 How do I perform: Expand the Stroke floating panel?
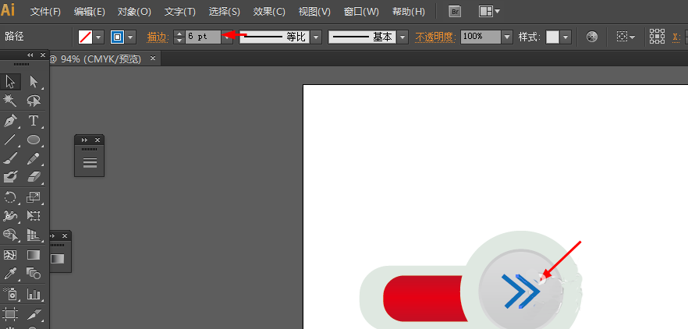click(x=84, y=140)
